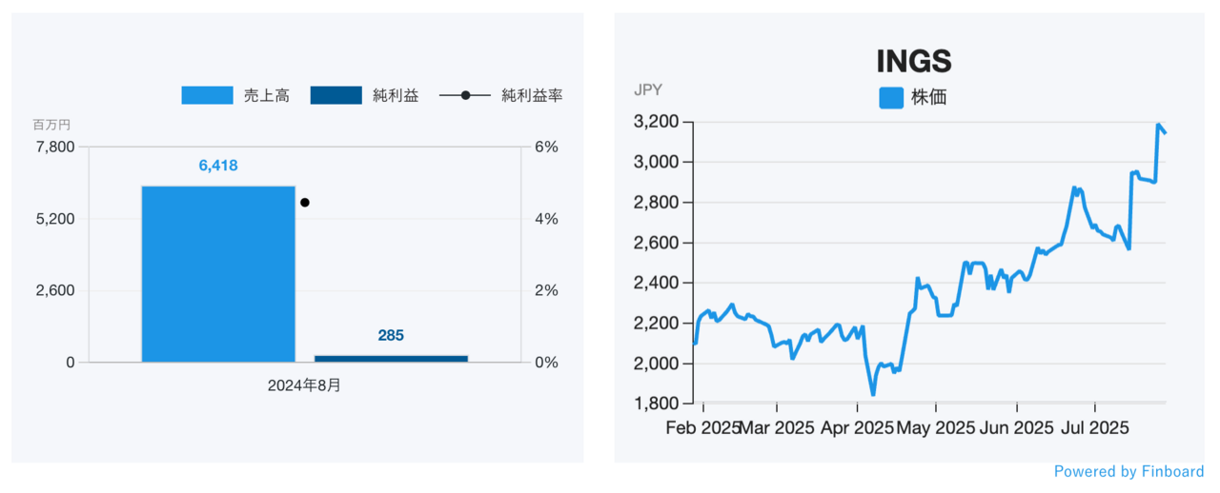Click the 売上高 legend label
The image size is (1220, 493).
pos(267,95)
